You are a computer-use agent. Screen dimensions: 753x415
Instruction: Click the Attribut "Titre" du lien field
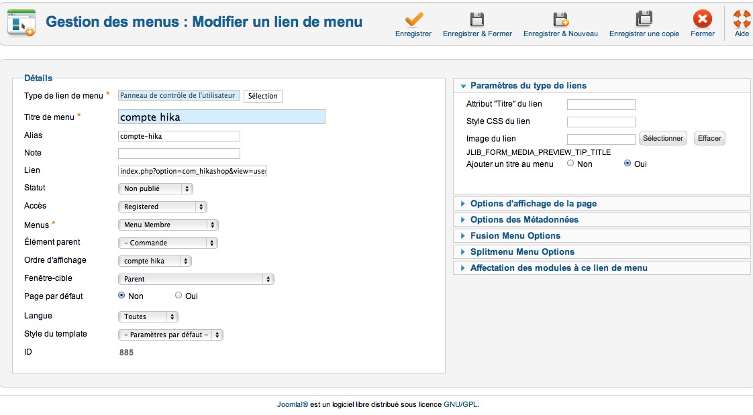[x=601, y=104]
